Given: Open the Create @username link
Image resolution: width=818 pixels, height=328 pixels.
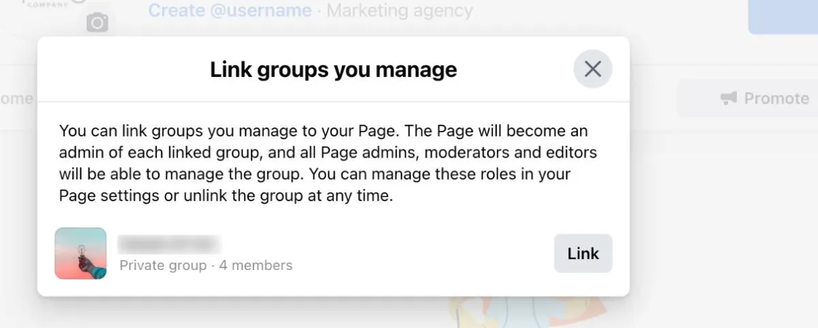Looking at the screenshot, I should point(230,11).
